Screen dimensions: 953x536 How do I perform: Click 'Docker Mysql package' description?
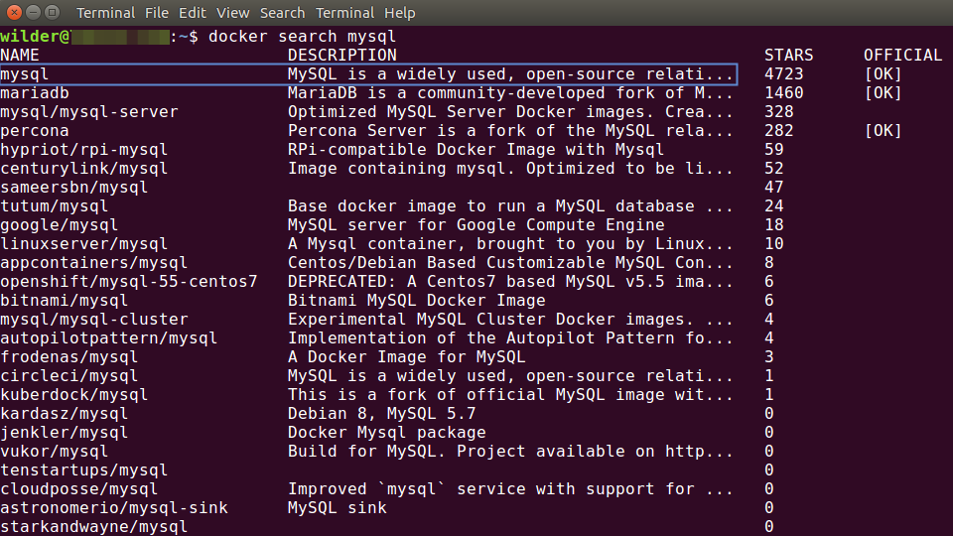click(386, 432)
